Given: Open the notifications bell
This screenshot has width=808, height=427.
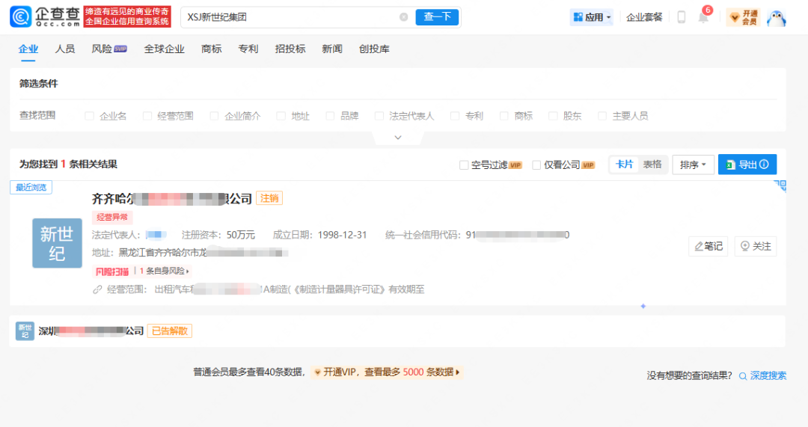Looking at the screenshot, I should pyautogui.click(x=703, y=17).
